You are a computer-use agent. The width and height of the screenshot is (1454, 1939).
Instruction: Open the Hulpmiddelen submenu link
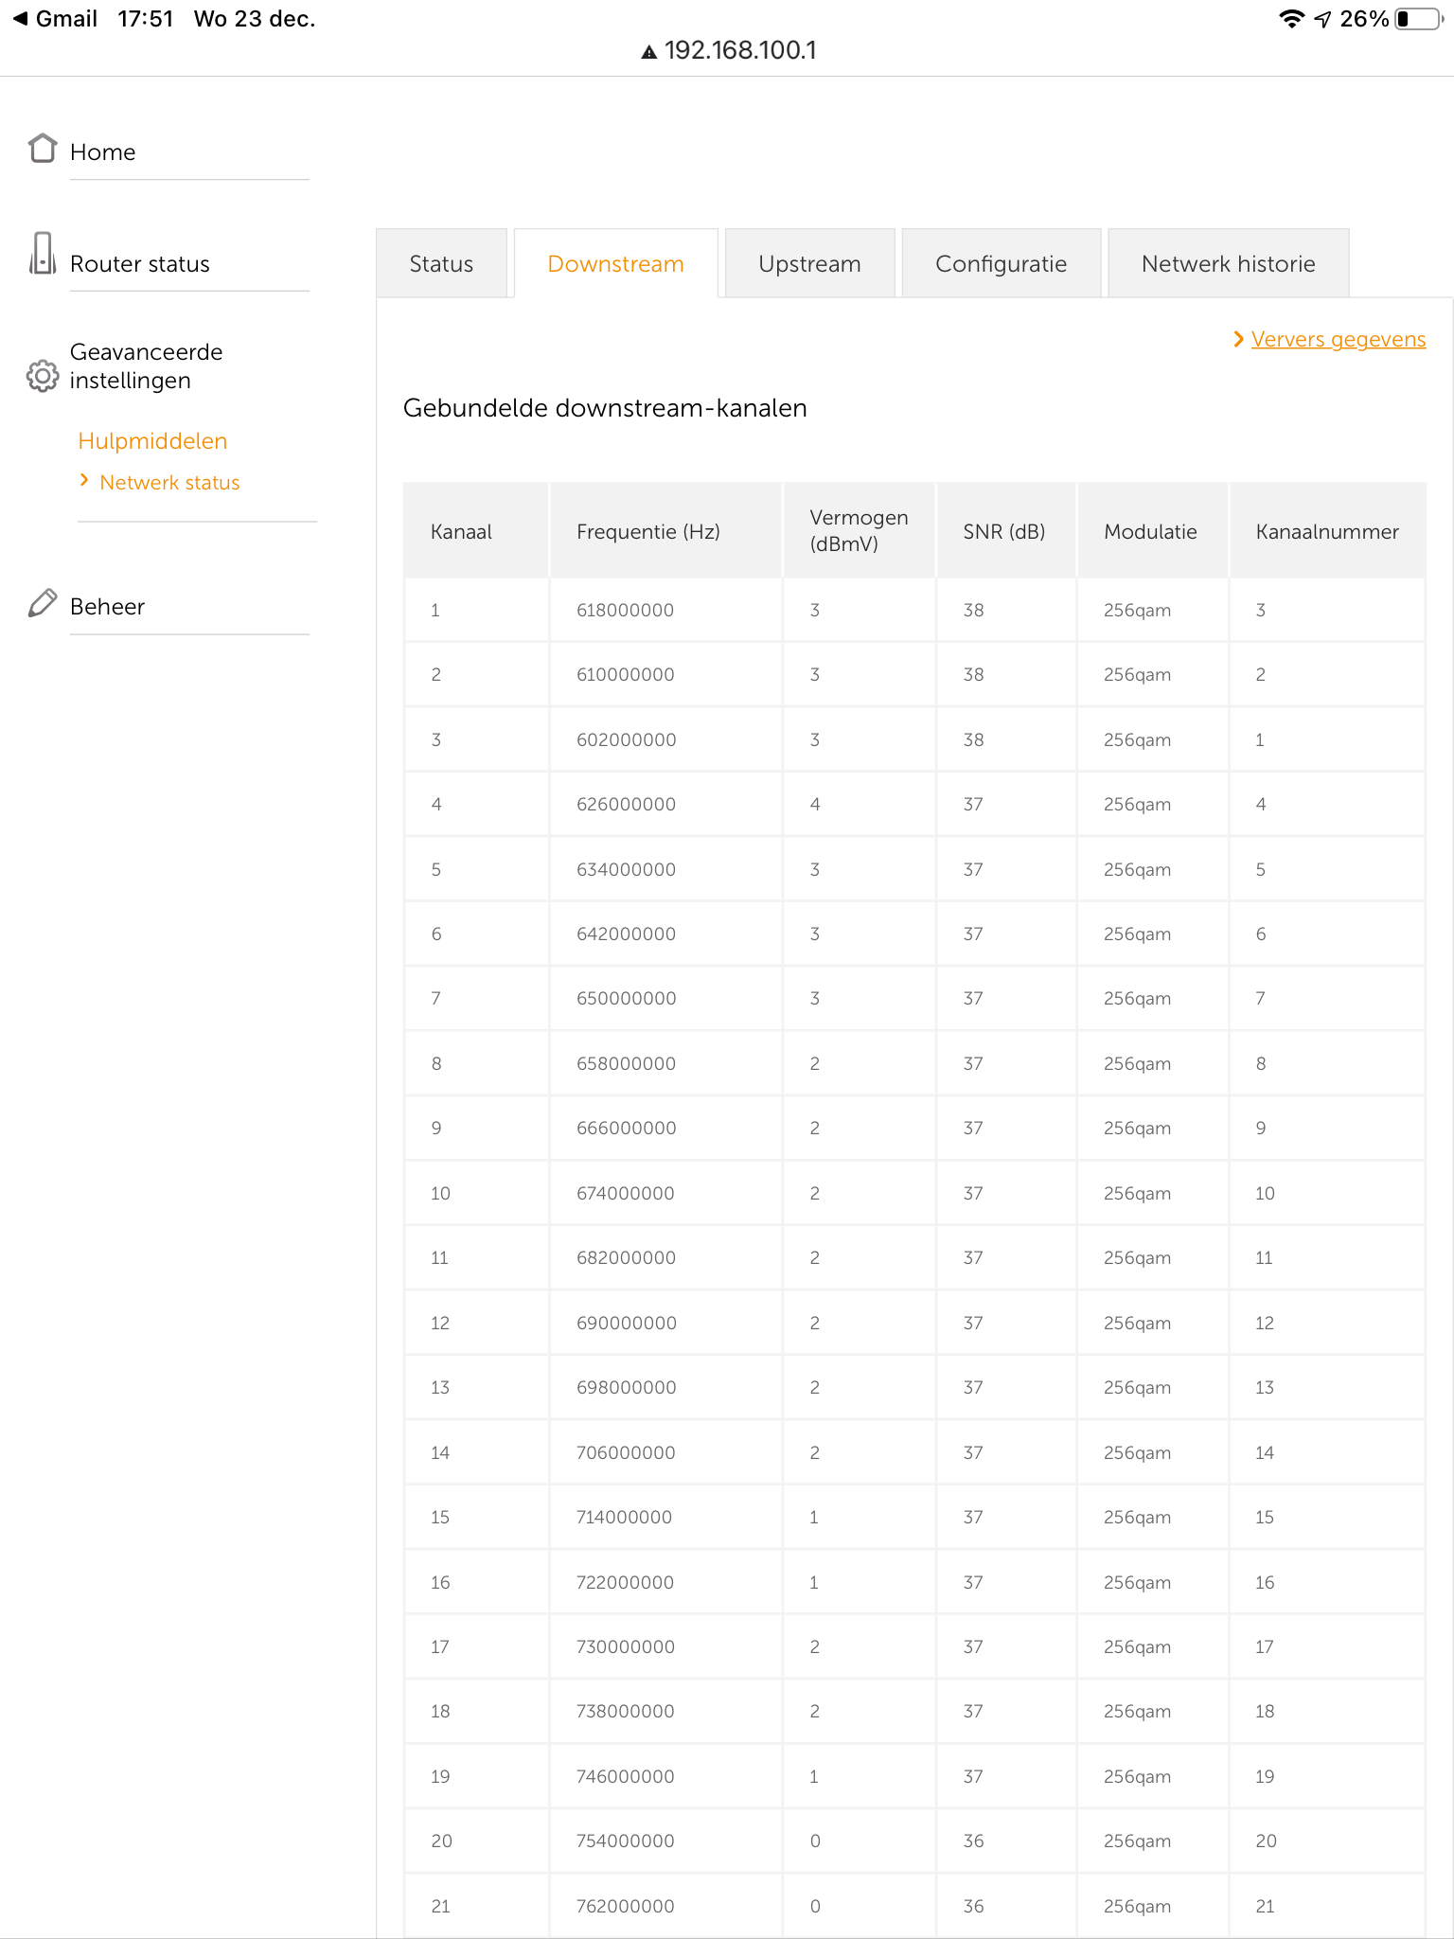[152, 441]
